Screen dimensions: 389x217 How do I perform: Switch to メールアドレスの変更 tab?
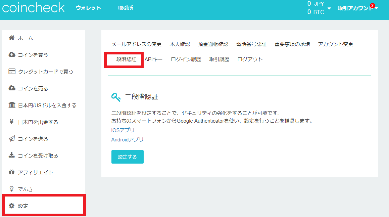[137, 44]
